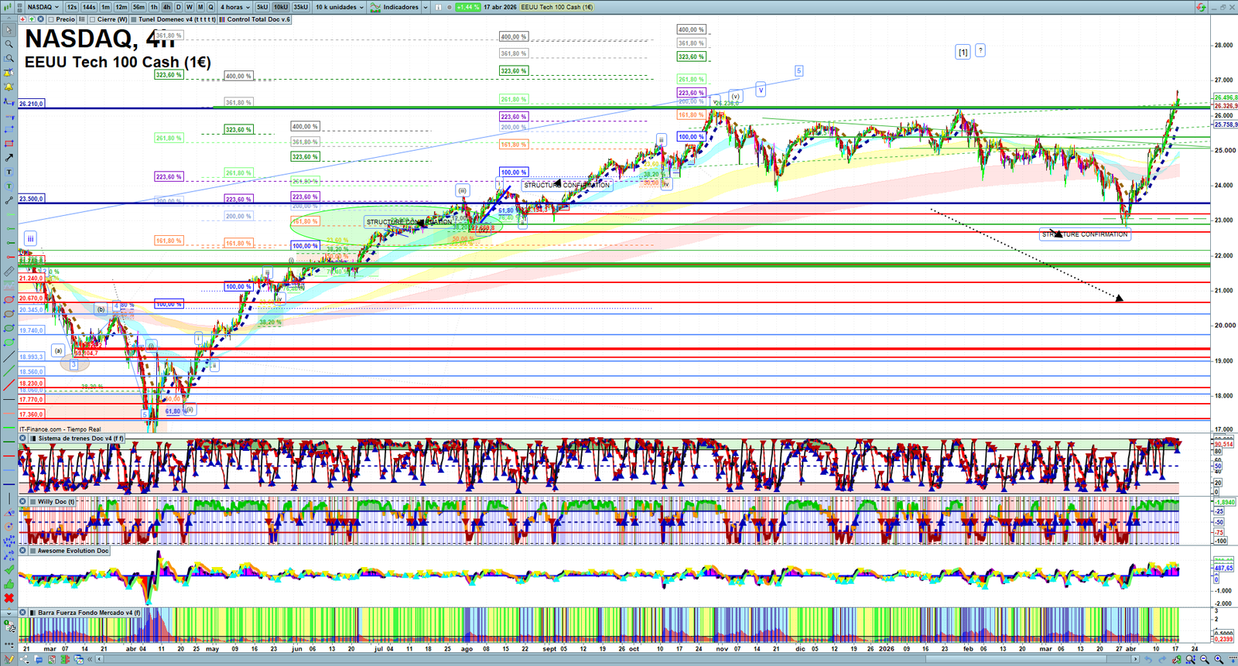Pick the arrow pointer cursor tool

pos(9,30)
